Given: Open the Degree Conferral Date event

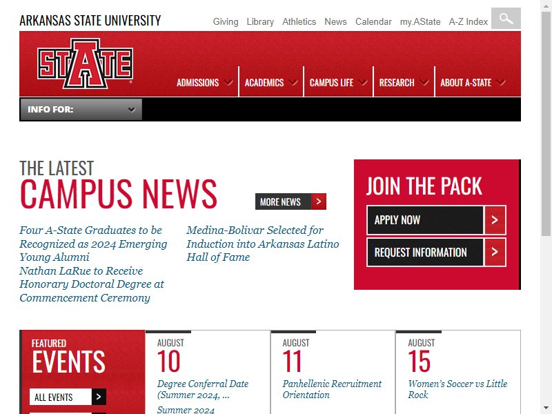Looking at the screenshot, I should pos(203,389).
